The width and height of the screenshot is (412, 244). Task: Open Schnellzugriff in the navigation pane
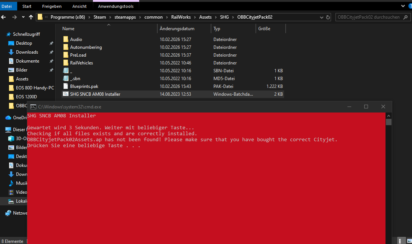coord(26,34)
